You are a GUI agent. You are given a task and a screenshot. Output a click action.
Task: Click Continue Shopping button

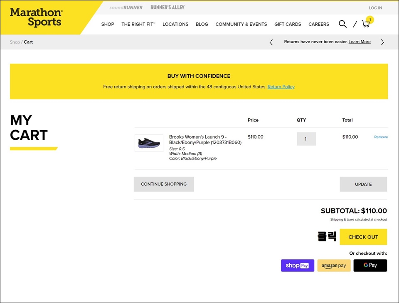tap(164, 184)
